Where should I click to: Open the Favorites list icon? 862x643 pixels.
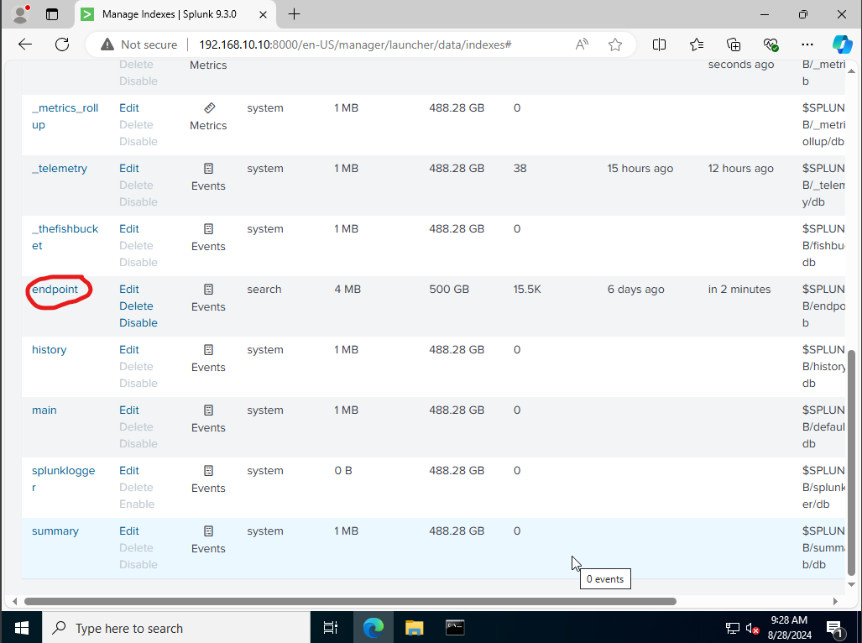697,44
